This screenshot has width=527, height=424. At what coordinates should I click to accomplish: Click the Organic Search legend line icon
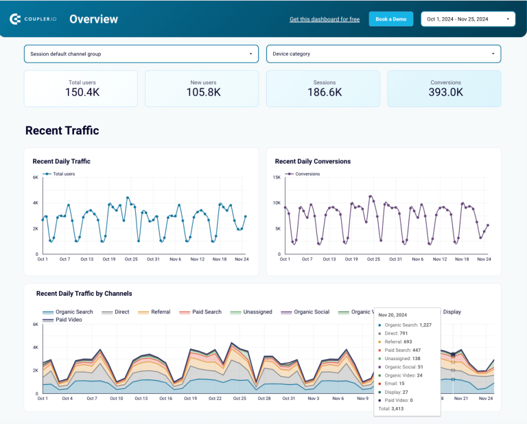(x=48, y=312)
